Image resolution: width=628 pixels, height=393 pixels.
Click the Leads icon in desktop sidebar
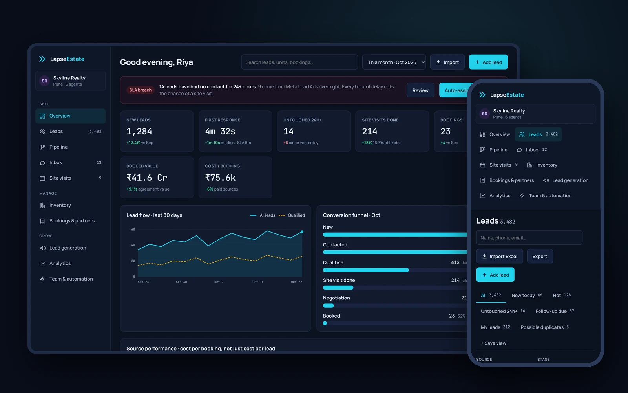click(42, 132)
